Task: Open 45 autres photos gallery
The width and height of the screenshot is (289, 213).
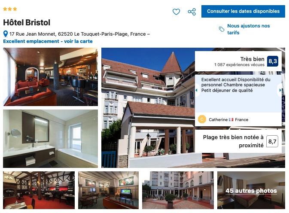Action: click(251, 190)
